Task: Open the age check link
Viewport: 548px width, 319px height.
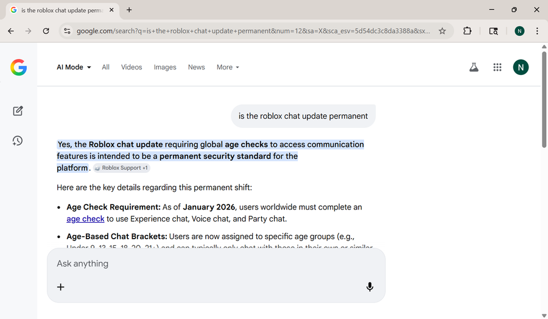Action: [x=85, y=219]
